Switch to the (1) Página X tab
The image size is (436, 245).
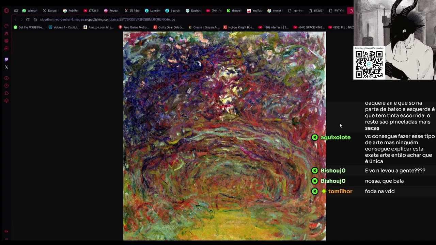pyautogui.click(x=132, y=11)
